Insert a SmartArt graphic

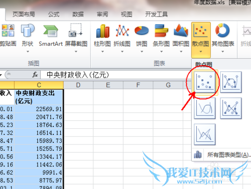tap(51, 35)
